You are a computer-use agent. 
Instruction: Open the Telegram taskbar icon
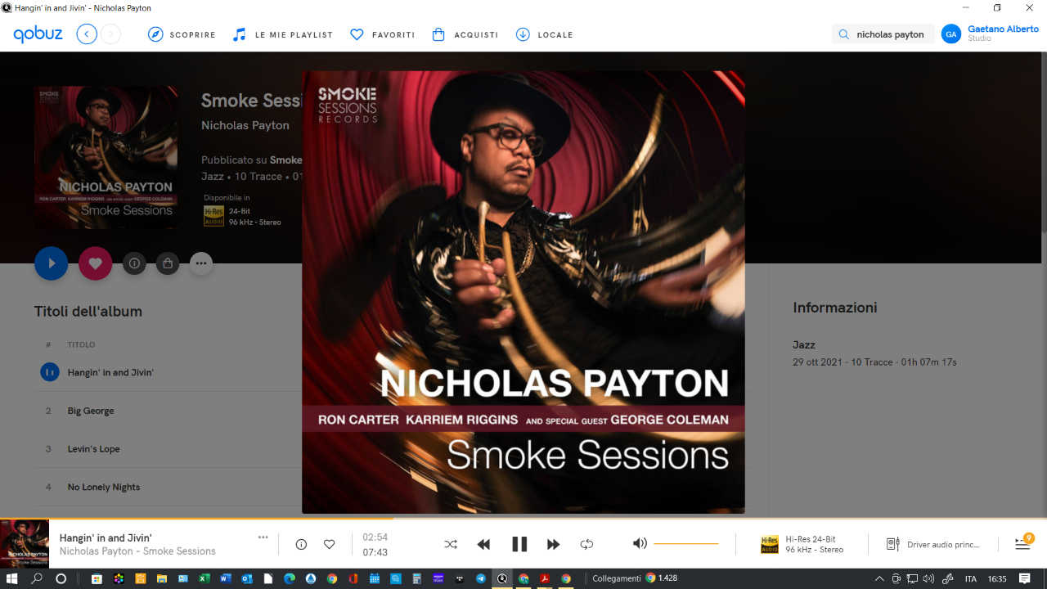coord(481,578)
